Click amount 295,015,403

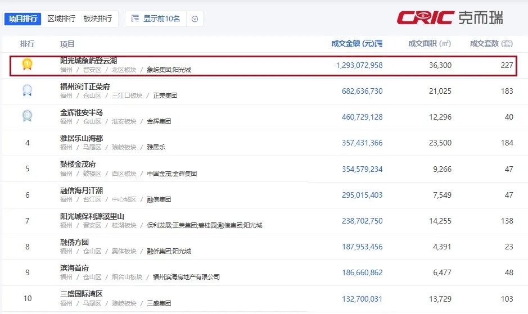coord(362,195)
